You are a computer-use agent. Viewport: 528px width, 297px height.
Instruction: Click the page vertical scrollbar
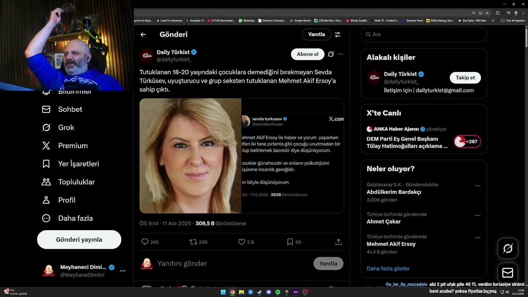(x=526, y=37)
